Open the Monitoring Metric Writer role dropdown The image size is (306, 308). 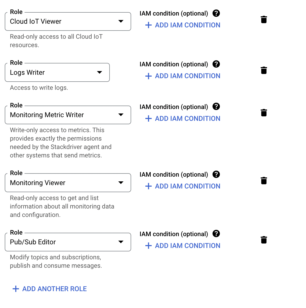pos(68,115)
